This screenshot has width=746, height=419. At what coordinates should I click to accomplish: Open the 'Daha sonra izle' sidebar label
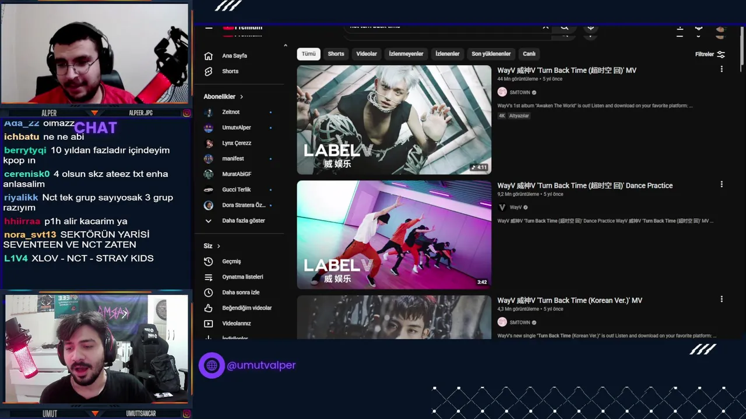point(241,292)
